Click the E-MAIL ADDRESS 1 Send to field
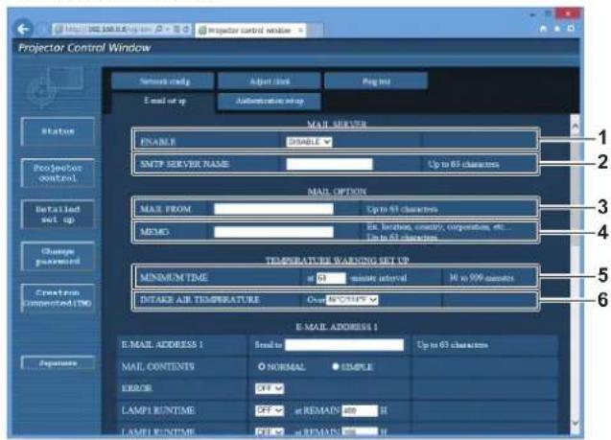 click(x=344, y=344)
